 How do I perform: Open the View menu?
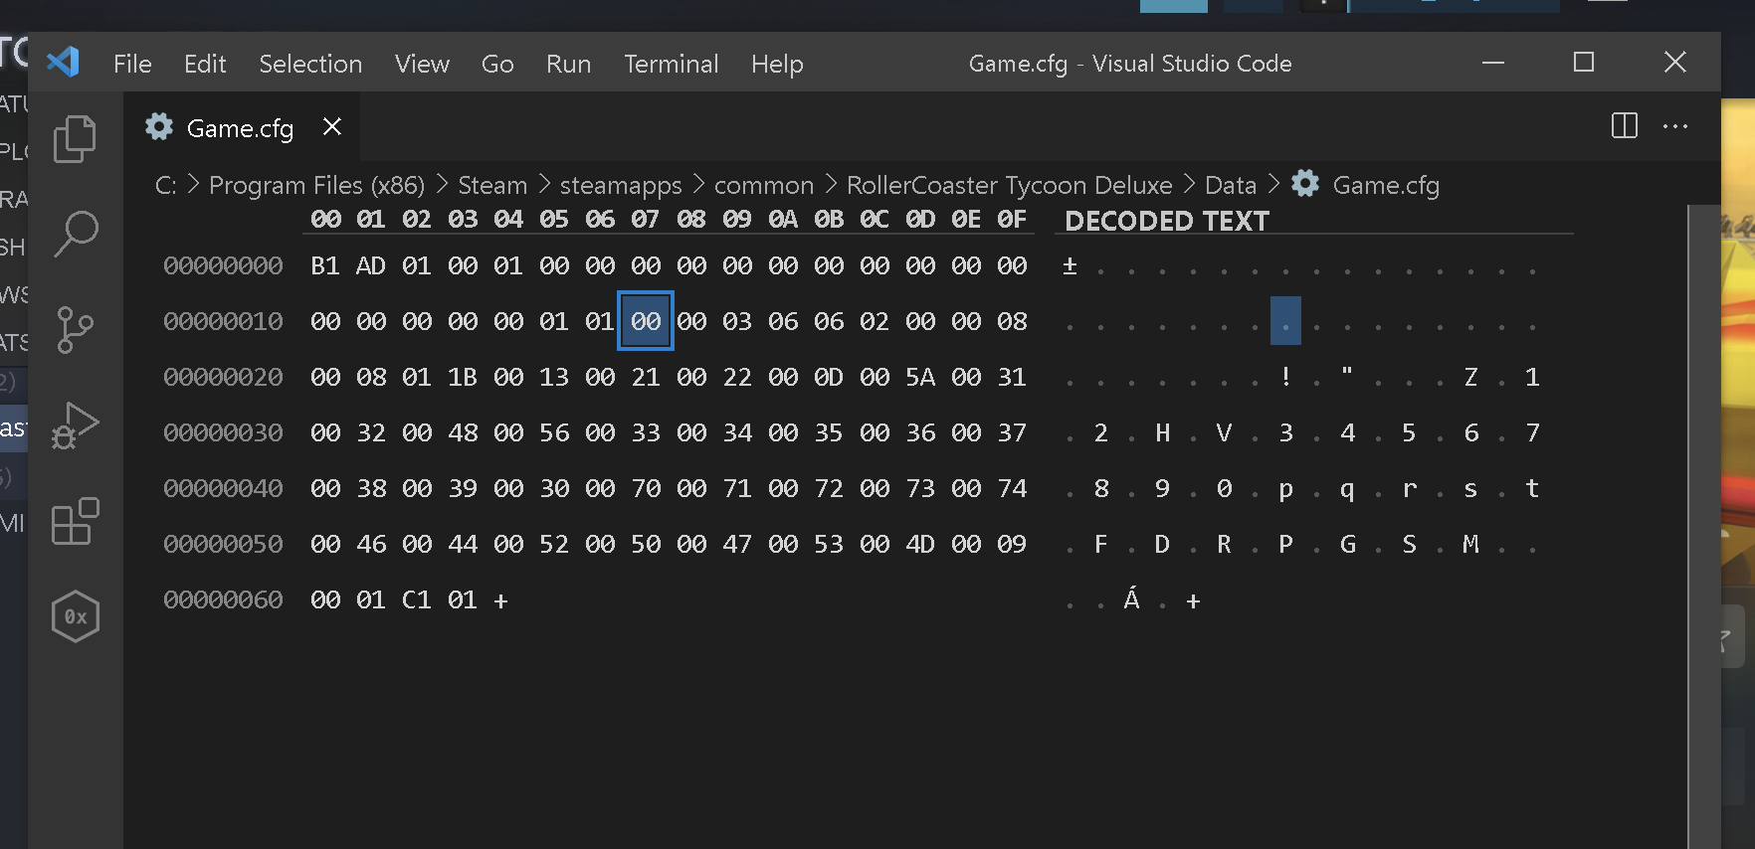[422, 64]
